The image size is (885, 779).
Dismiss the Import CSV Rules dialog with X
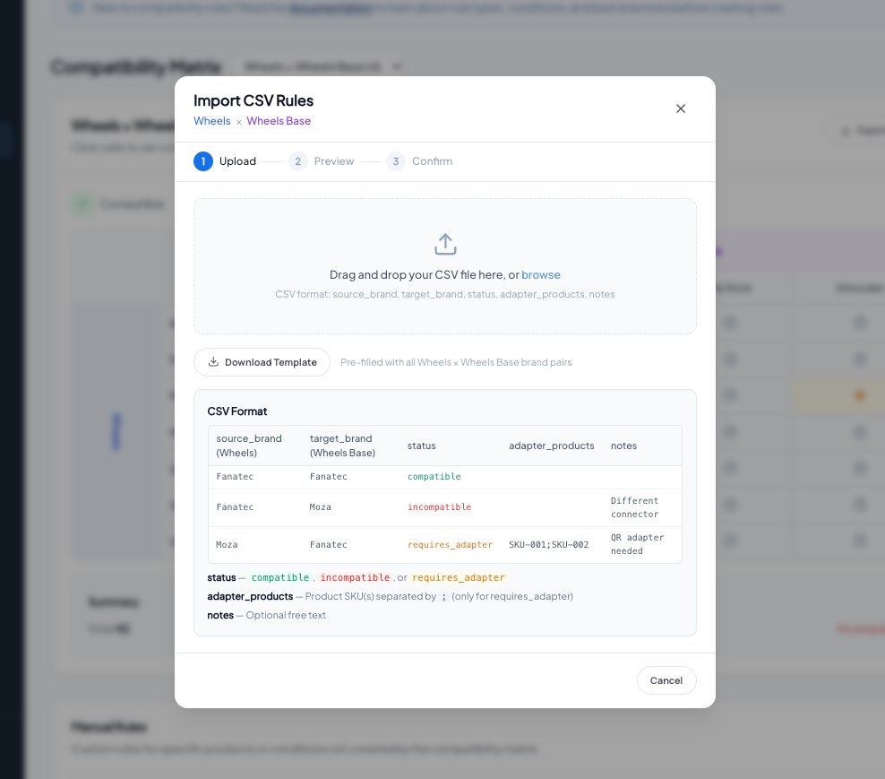[x=681, y=108]
